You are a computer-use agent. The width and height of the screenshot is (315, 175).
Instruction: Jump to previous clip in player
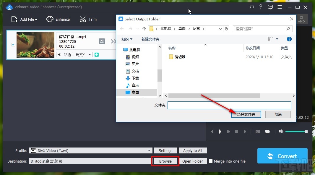click(212, 132)
